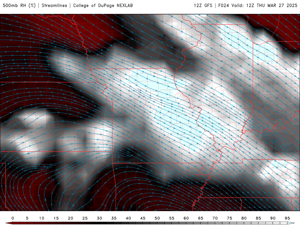
Task: Click the "30" value on the color scale
Action: pos(99,218)
